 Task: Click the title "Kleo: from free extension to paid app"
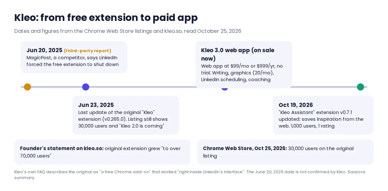pyautogui.click(x=106, y=18)
